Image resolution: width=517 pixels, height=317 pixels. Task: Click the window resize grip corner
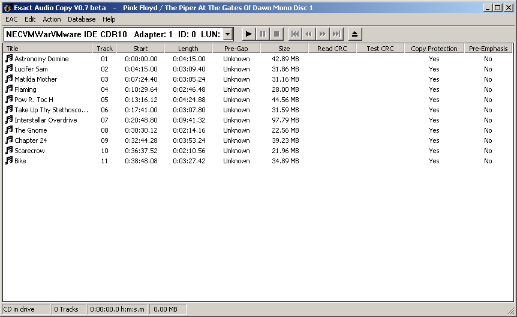tap(511, 310)
